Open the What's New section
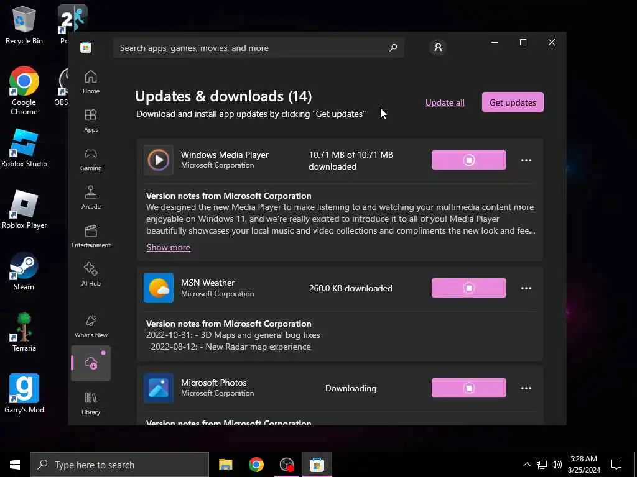637x477 pixels. tap(91, 325)
